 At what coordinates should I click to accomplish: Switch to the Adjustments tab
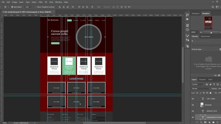(205, 36)
